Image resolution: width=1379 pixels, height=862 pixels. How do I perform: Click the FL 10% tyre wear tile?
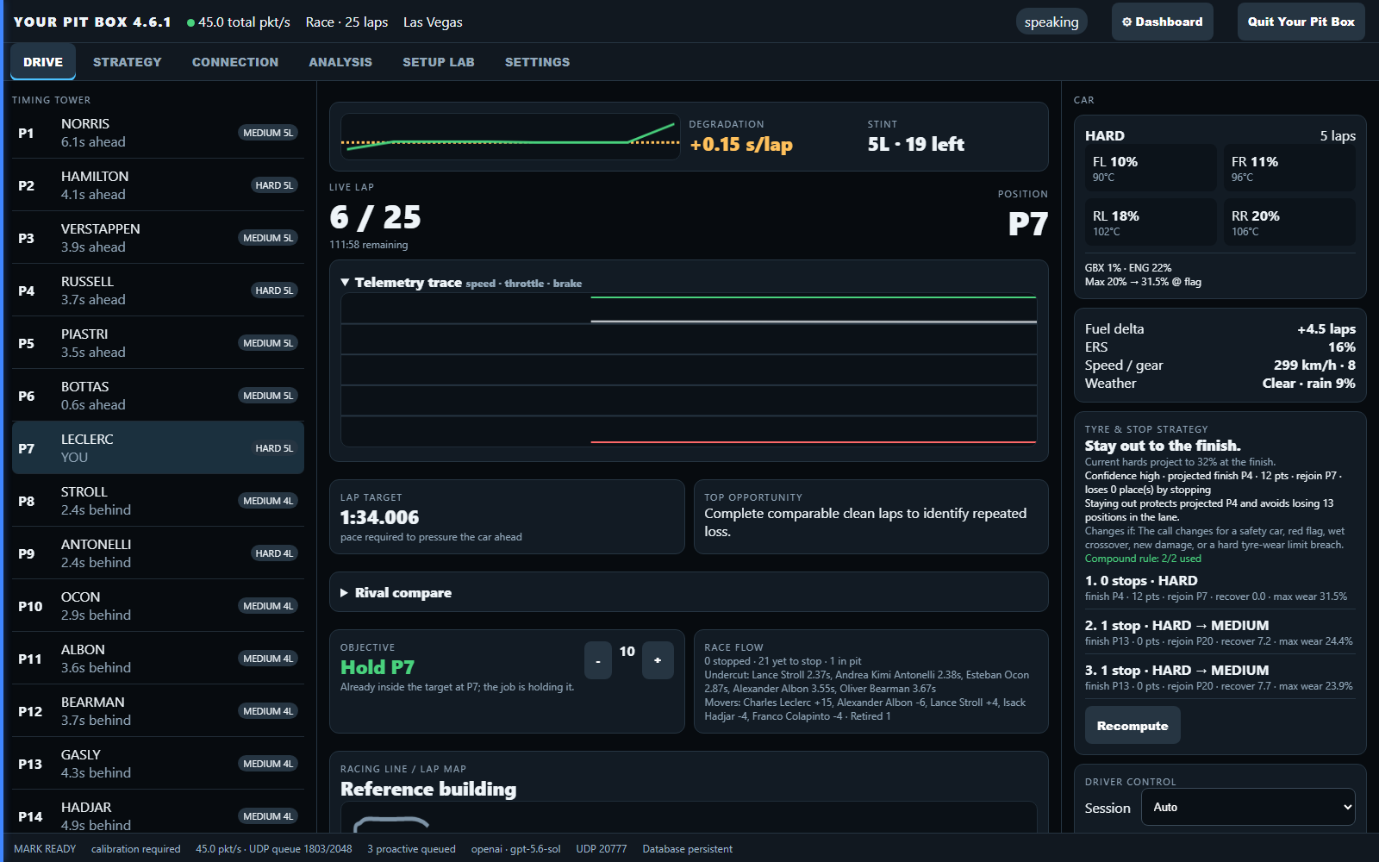(x=1151, y=168)
